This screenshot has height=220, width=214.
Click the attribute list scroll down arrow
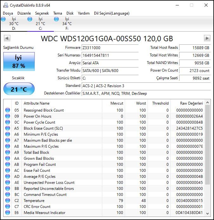coord(208,213)
